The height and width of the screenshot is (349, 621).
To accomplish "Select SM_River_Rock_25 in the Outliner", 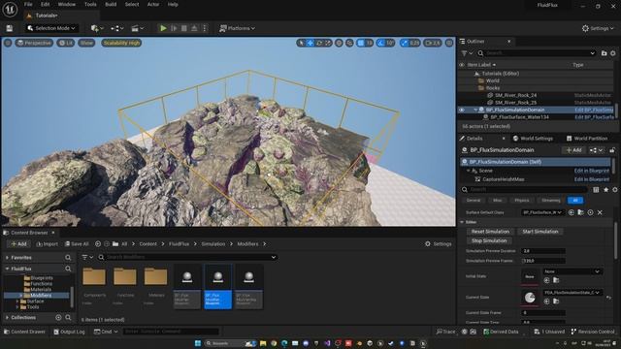I will 515,103.
